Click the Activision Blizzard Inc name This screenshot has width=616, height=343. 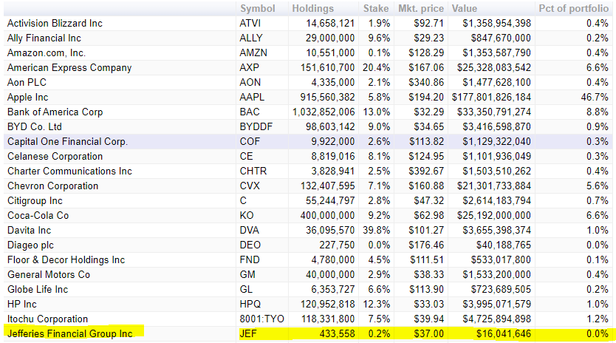pyautogui.click(x=55, y=23)
